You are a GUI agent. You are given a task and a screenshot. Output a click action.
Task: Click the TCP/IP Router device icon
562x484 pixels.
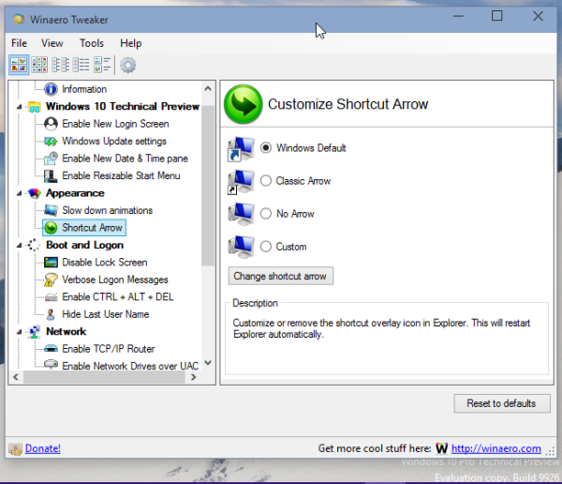pos(51,349)
